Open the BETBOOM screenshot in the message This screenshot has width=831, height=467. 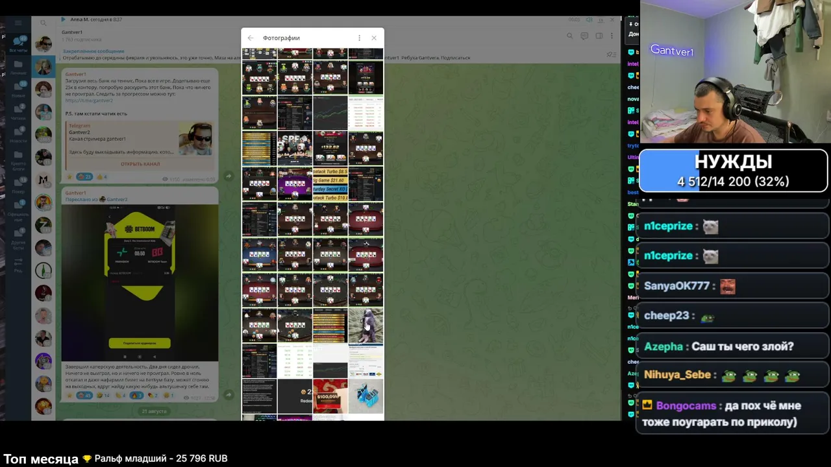point(140,283)
